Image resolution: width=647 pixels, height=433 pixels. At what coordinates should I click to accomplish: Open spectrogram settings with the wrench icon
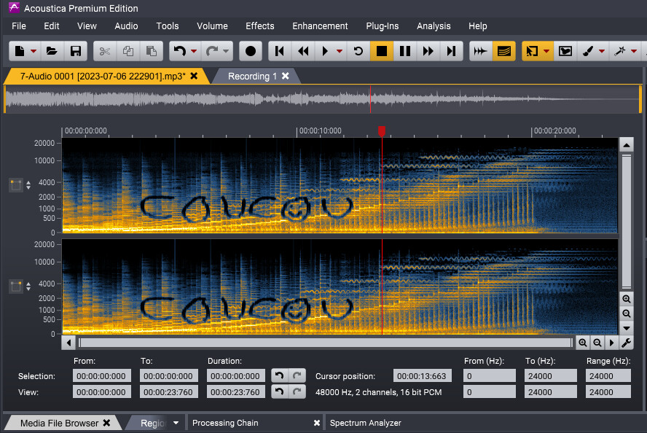pos(626,343)
